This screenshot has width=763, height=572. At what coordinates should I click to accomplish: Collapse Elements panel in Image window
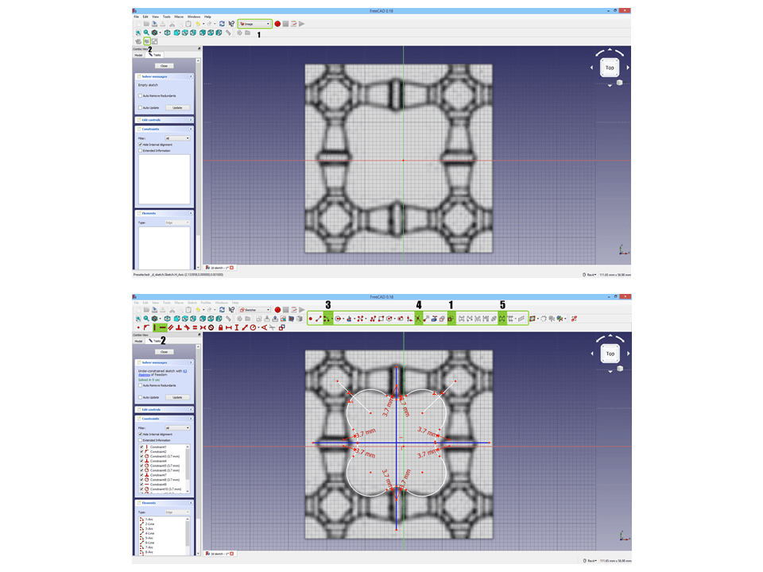191,213
